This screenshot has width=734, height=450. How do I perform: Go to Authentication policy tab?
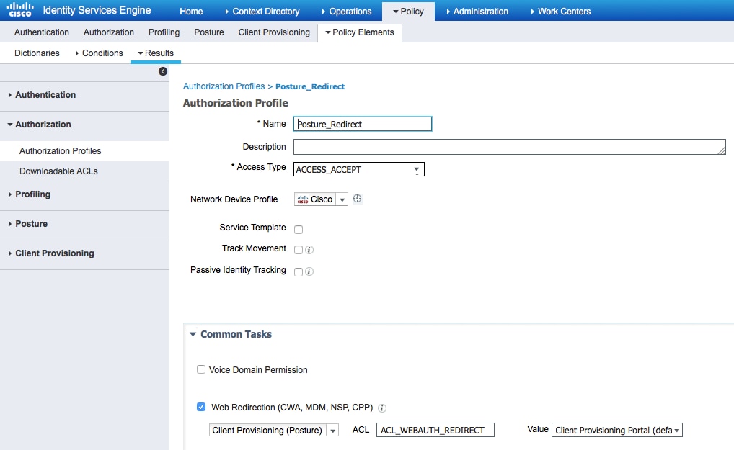pyautogui.click(x=42, y=32)
